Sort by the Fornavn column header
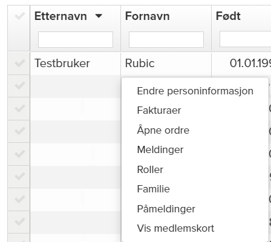This screenshot has width=271, height=242. coord(147,16)
